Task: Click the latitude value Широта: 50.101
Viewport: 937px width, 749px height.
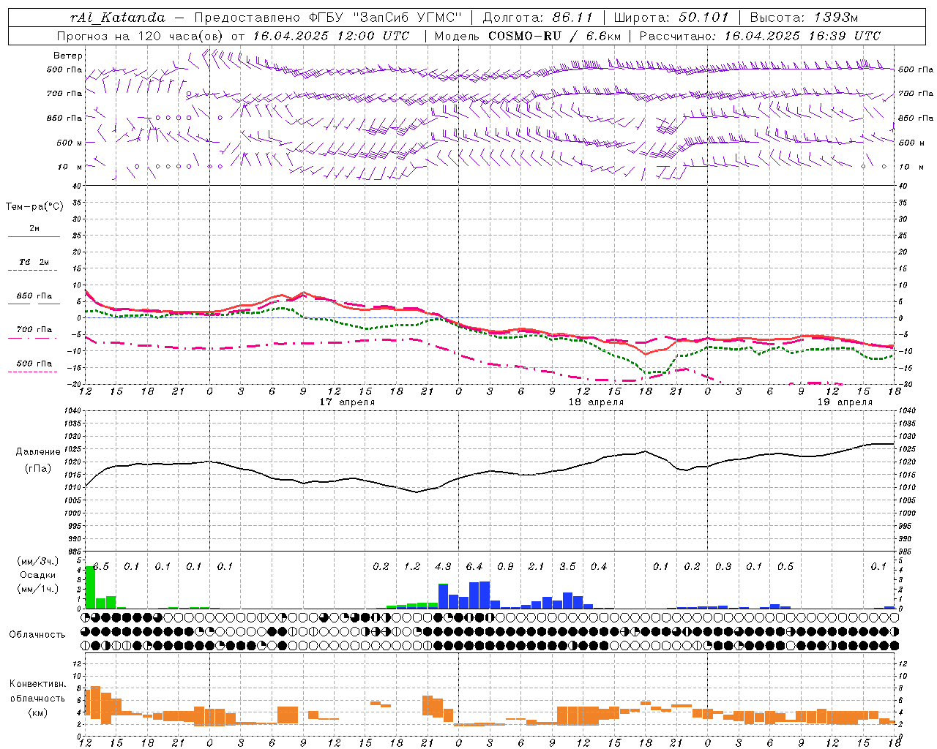Action: coord(671,18)
